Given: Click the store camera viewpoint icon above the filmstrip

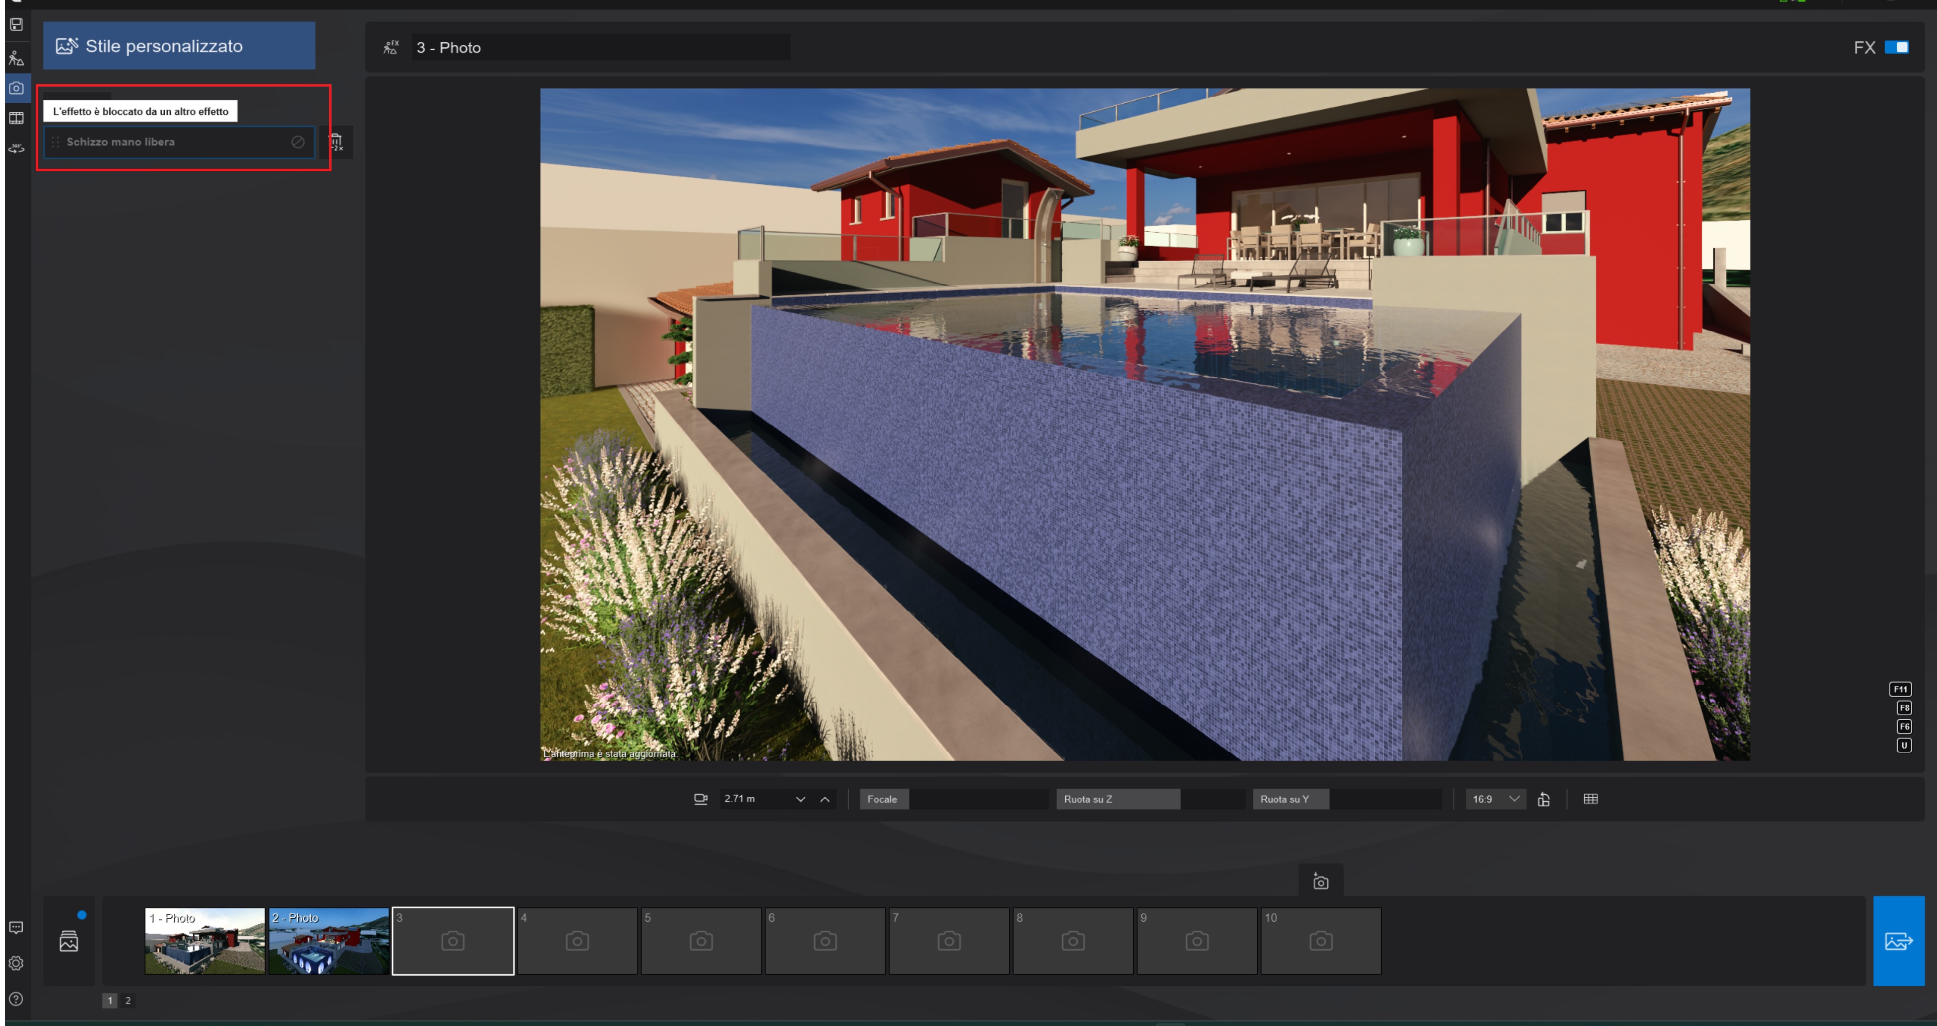Looking at the screenshot, I should [1320, 881].
